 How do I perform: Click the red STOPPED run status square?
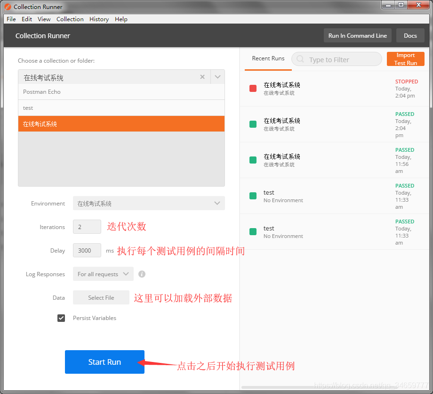point(253,88)
